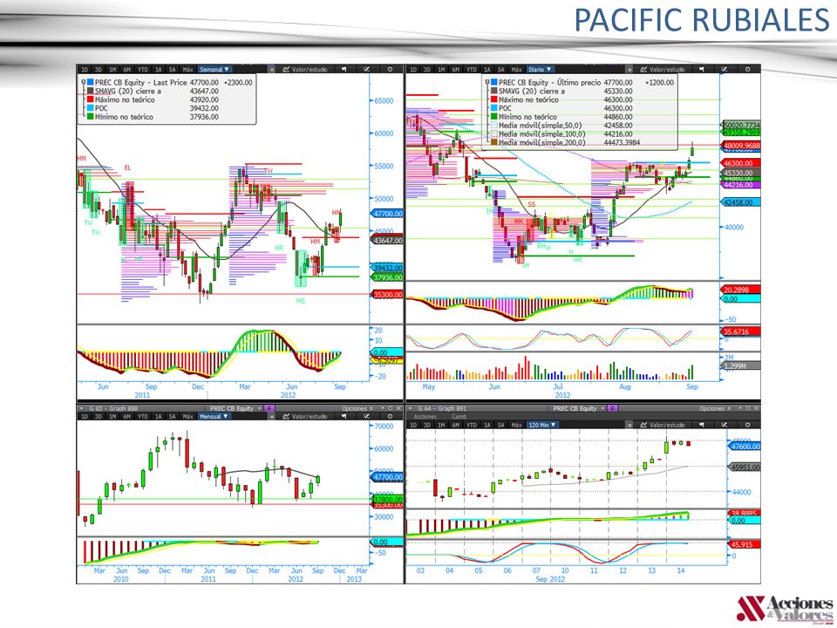
Task: Click purple F icon in G 64 header
Action: tap(613, 408)
